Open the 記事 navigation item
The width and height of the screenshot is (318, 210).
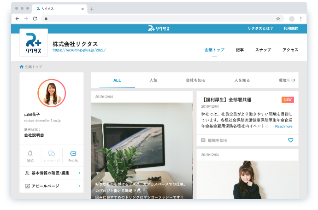(x=240, y=50)
